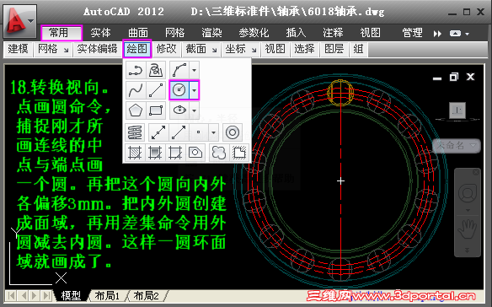Select the Wipeout tool
The image size is (492, 307).
(x=239, y=153)
